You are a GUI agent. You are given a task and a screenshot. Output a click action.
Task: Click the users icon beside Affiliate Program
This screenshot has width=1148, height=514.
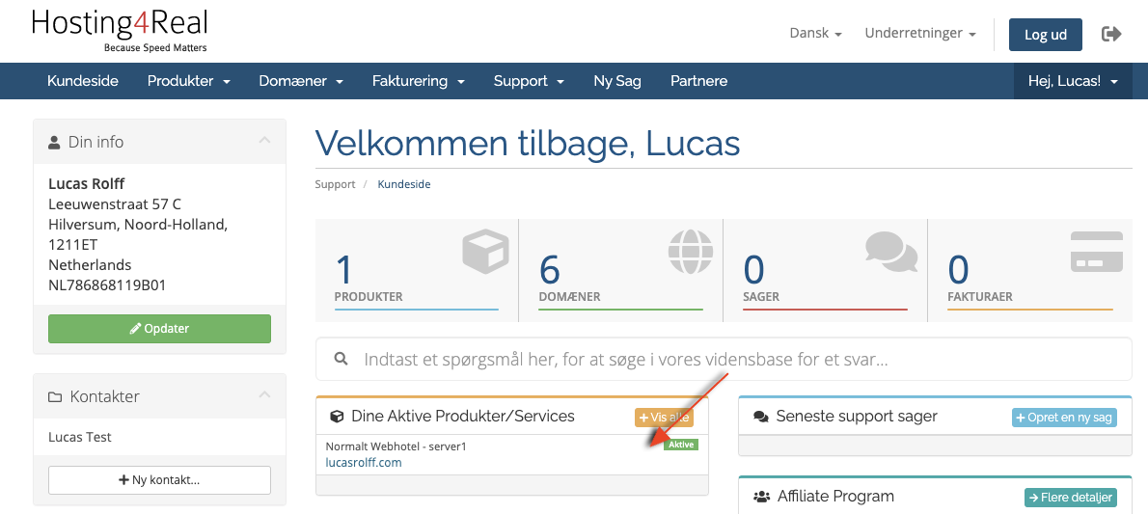click(761, 497)
